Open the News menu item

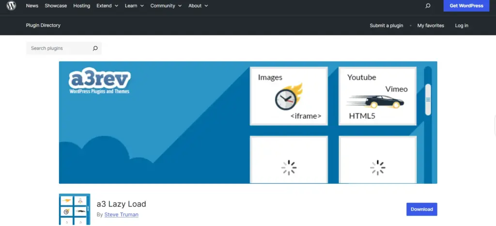(x=32, y=6)
